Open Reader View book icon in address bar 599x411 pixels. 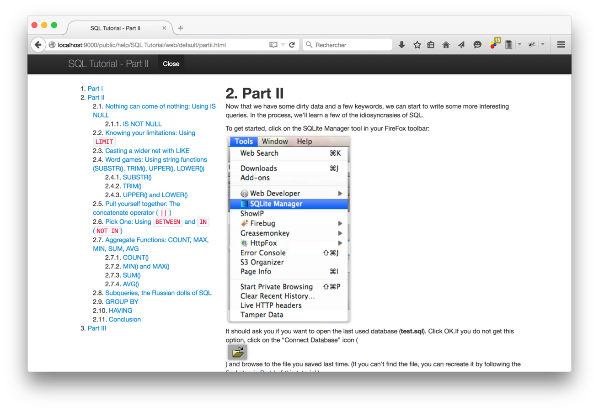click(x=273, y=45)
